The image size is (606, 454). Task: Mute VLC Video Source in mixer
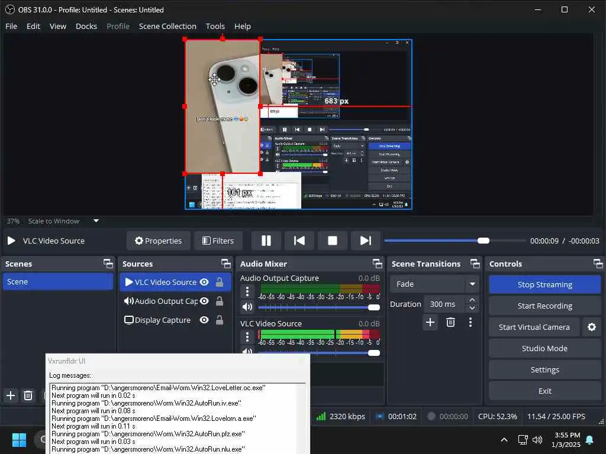point(247,351)
